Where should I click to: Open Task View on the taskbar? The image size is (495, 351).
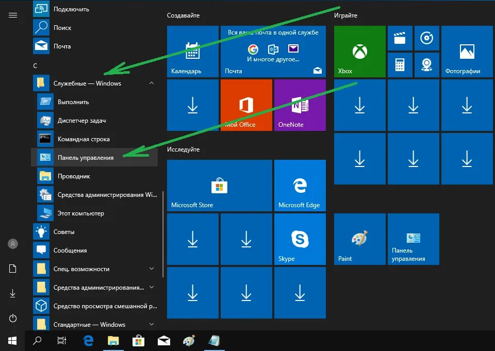click(62, 341)
